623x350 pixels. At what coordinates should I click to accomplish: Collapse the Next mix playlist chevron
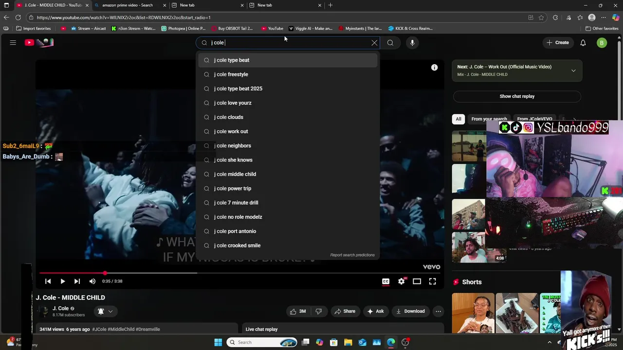[x=573, y=70]
